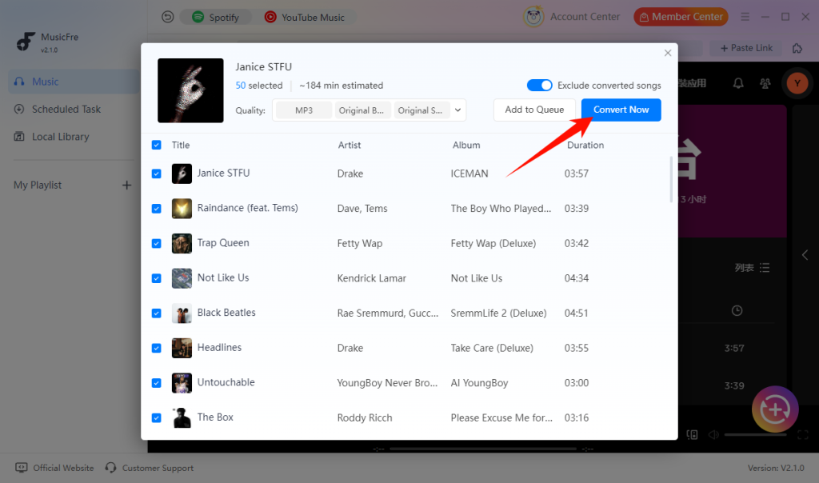The image size is (819, 483).
Task: Click the Trap Queen track thumbnail
Action: [182, 243]
